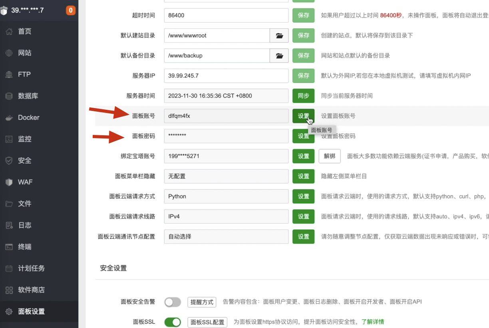This screenshot has height=328, width=489.
Task: Click 设置 for 面板云端通讯节点配置
Action: tap(304, 237)
